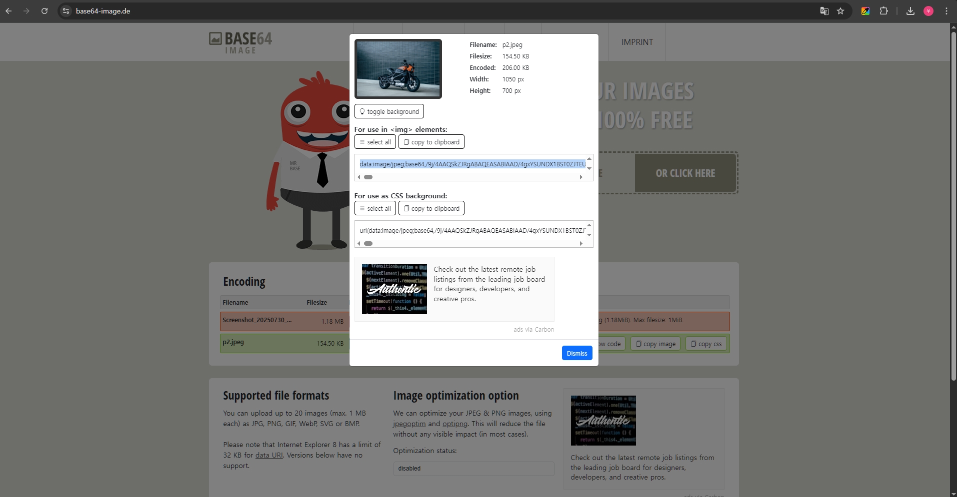Copy css for p2.jpeg row

[x=706, y=344]
